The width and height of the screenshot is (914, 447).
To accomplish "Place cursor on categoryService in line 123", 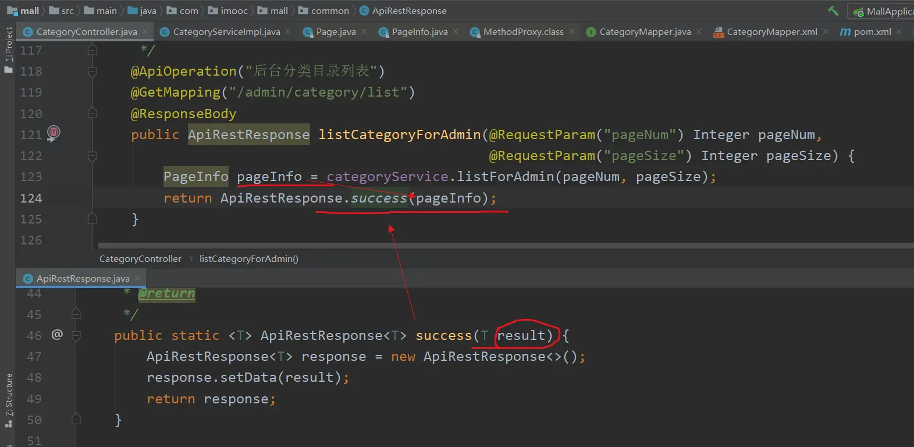I will click(387, 177).
